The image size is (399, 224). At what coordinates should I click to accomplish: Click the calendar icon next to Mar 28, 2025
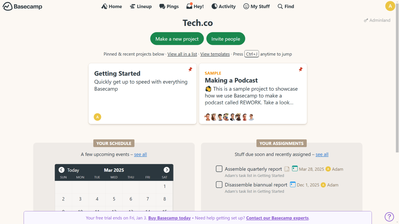pyautogui.click(x=295, y=169)
